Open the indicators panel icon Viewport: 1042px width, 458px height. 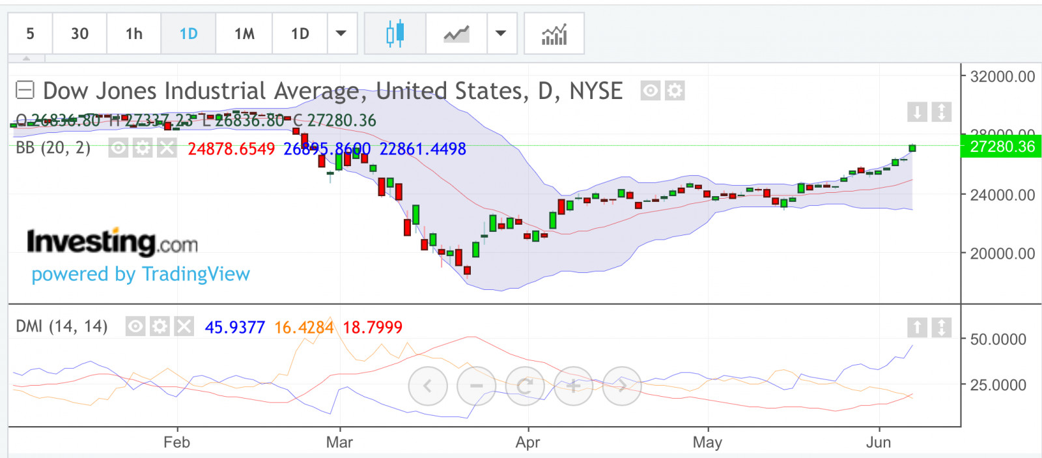click(x=554, y=33)
